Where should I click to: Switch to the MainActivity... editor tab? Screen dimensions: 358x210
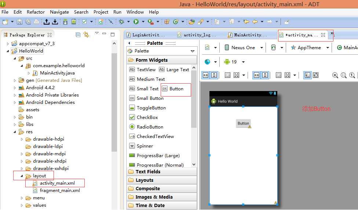point(248,35)
